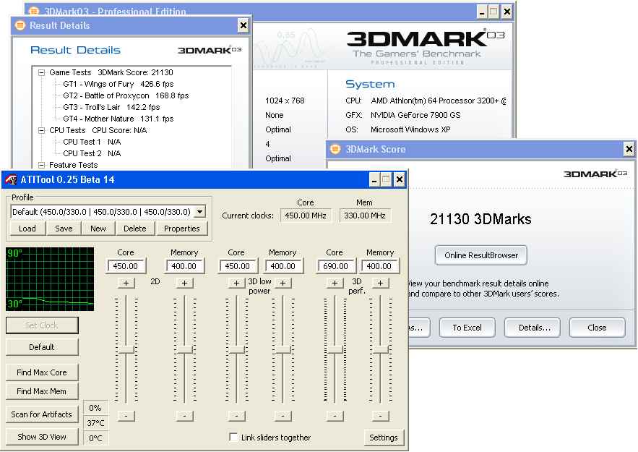Screen dimensions: 638x452
Task: Minimize the ATITool window
Action: (x=374, y=179)
